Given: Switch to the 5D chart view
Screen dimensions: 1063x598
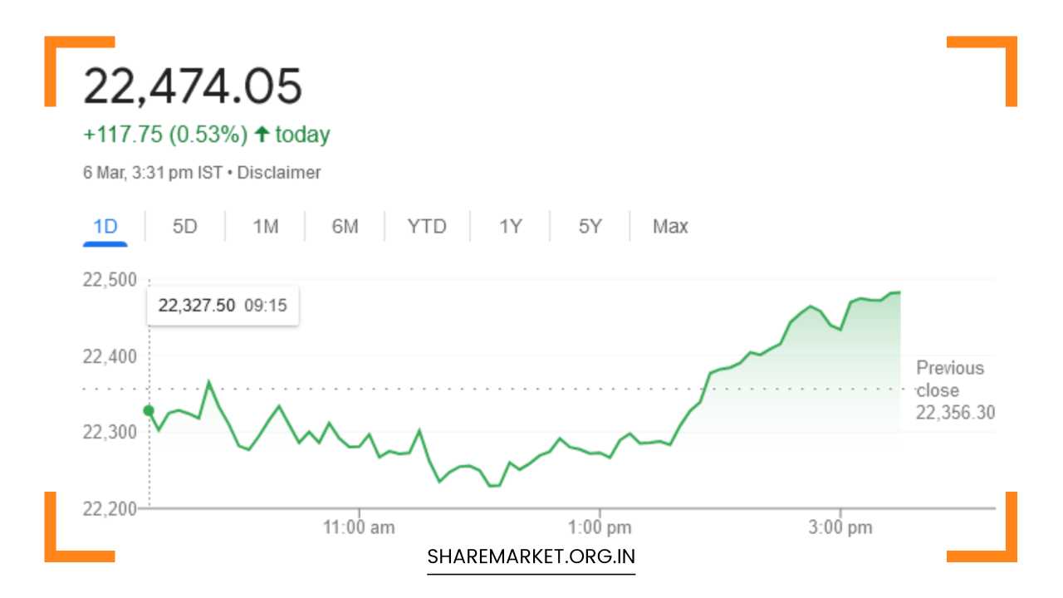Looking at the screenshot, I should click(x=184, y=225).
